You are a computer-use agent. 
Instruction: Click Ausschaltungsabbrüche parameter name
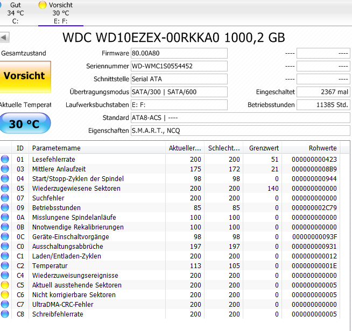coord(68,246)
